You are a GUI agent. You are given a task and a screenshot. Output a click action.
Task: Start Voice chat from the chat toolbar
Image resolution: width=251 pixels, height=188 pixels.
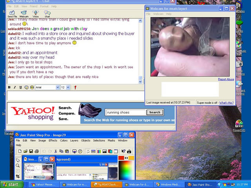click(36, 14)
